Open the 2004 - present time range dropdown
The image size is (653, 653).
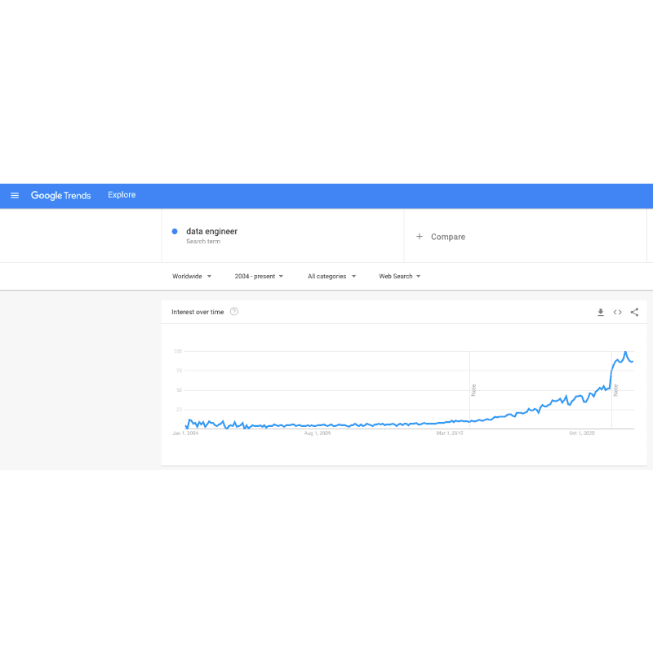point(259,276)
